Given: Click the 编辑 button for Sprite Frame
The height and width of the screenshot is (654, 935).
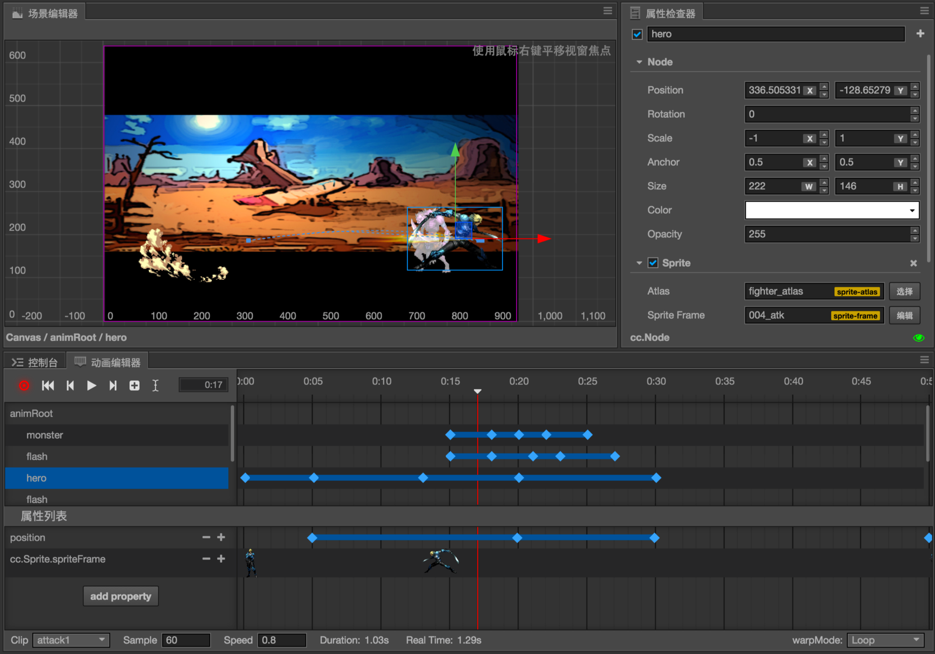Looking at the screenshot, I should [904, 316].
